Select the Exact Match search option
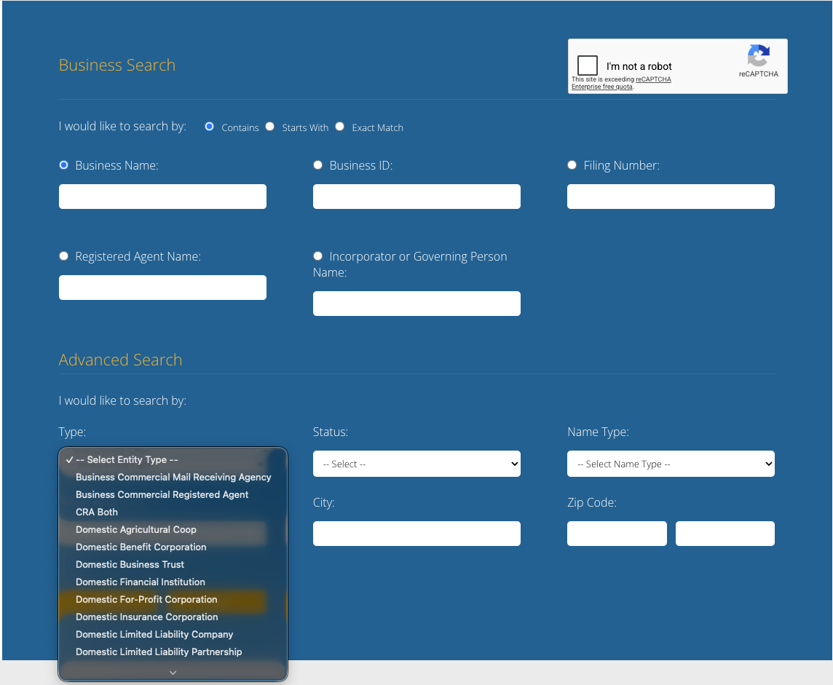The image size is (833, 685). [x=340, y=127]
